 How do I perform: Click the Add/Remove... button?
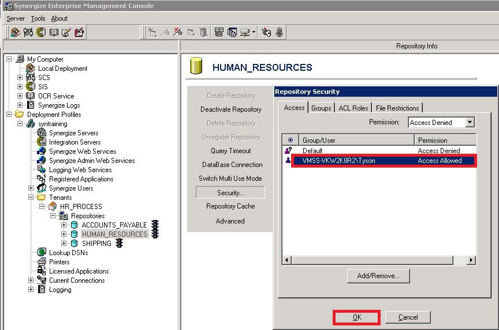[378, 276]
